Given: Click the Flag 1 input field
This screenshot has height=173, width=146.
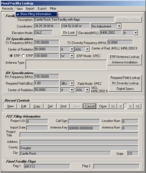Looking at the screenshot, I should pos(47,166).
